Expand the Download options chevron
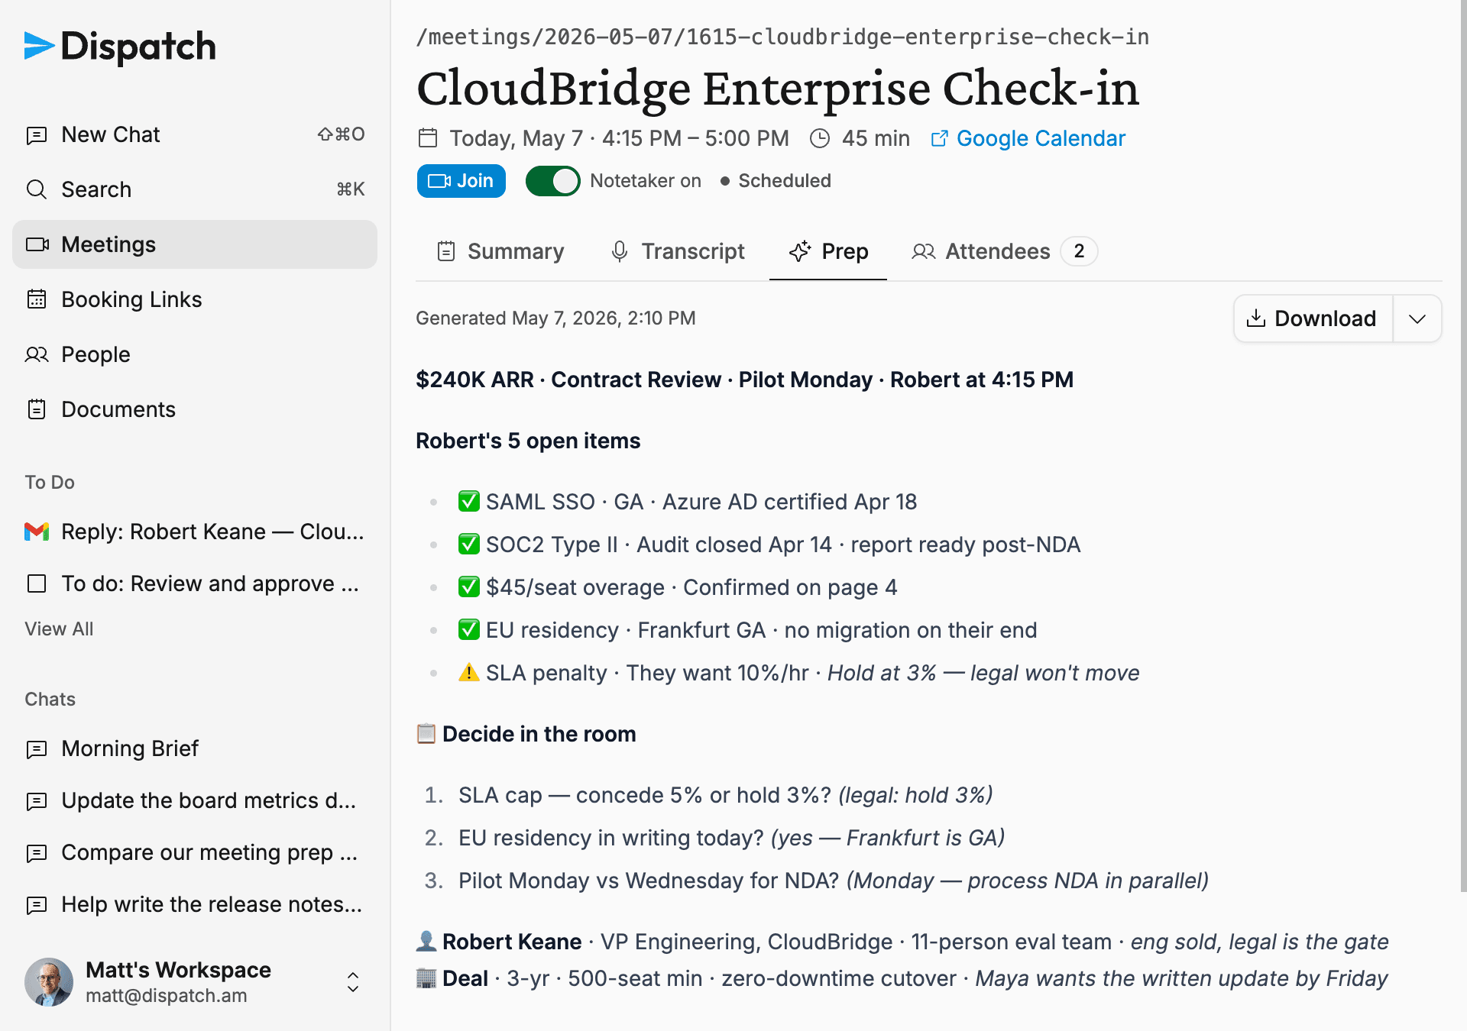This screenshot has width=1467, height=1031. [x=1417, y=318]
